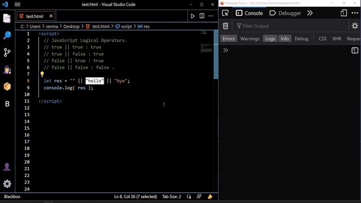The height and width of the screenshot is (203, 361).
Task: Toggle the Warnings filter
Action: click(250, 39)
